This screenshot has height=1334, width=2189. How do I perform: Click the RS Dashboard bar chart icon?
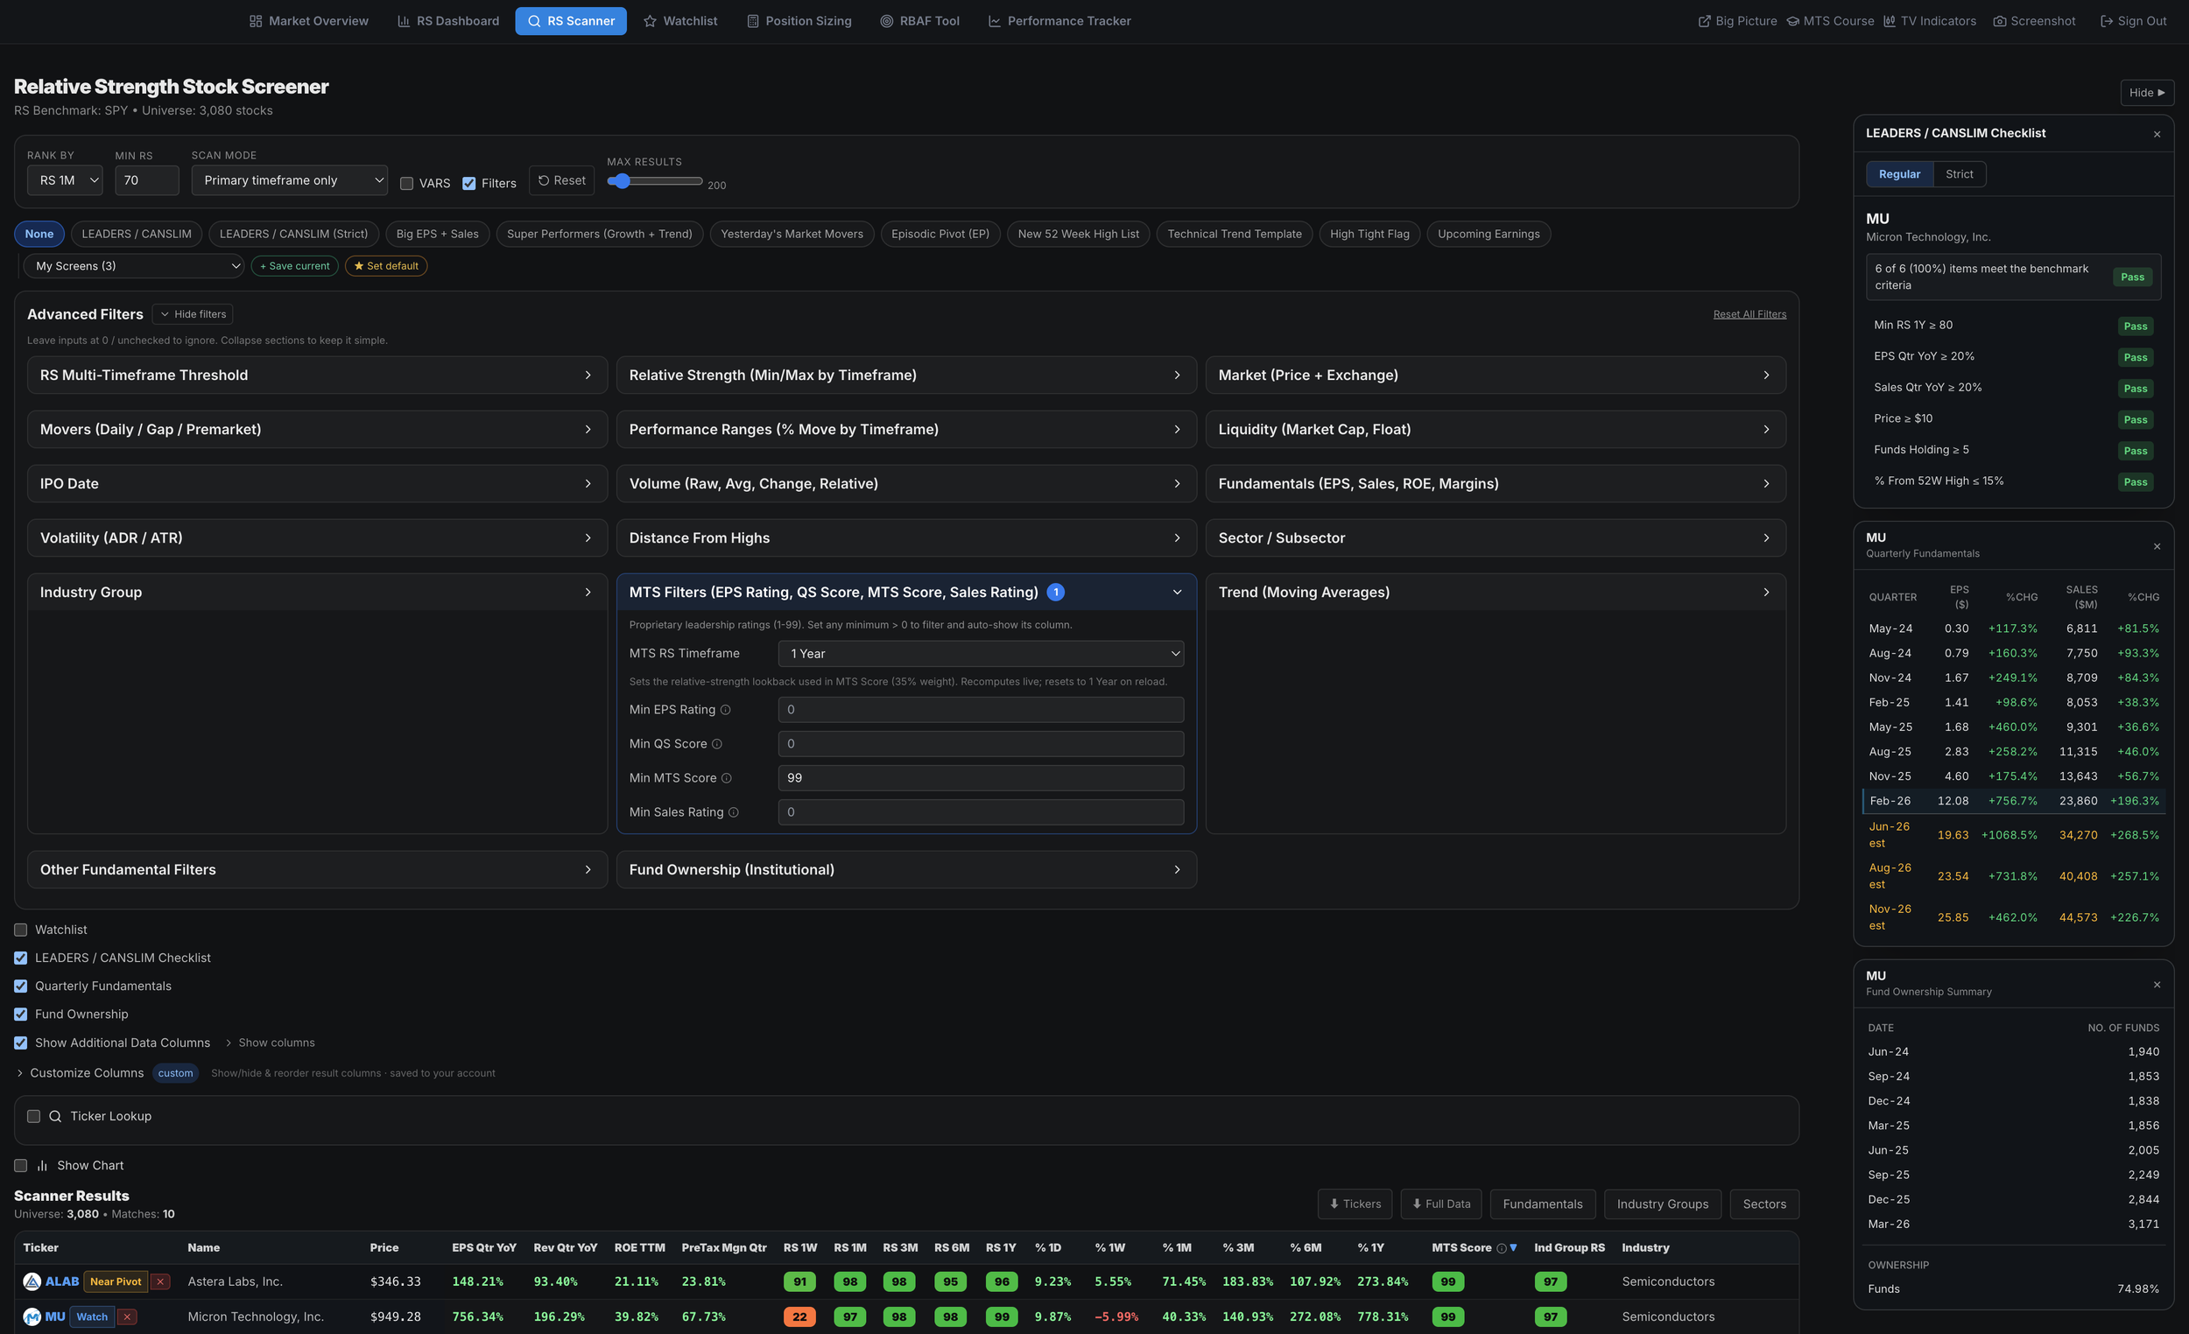(404, 21)
